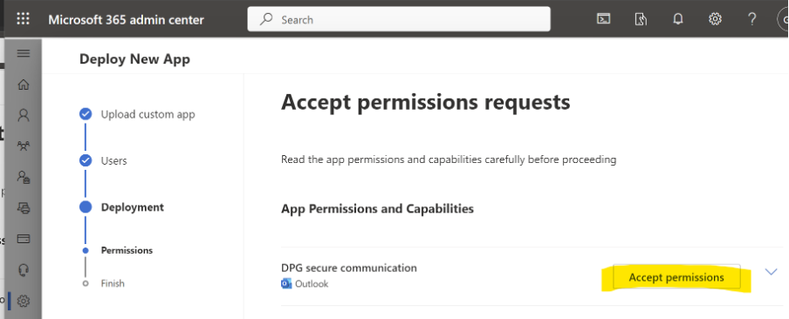Open Billing card icon in sidebar
This screenshot has width=789, height=319.
point(24,239)
